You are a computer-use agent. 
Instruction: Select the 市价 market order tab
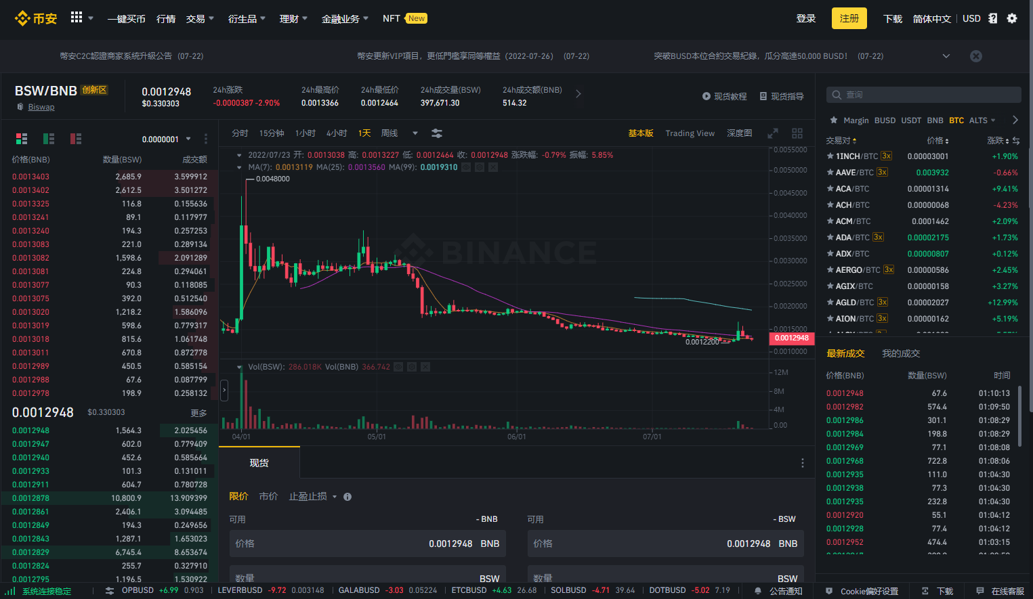(x=268, y=497)
